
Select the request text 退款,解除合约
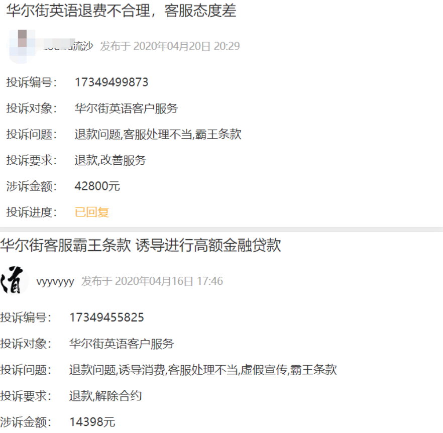tap(105, 395)
